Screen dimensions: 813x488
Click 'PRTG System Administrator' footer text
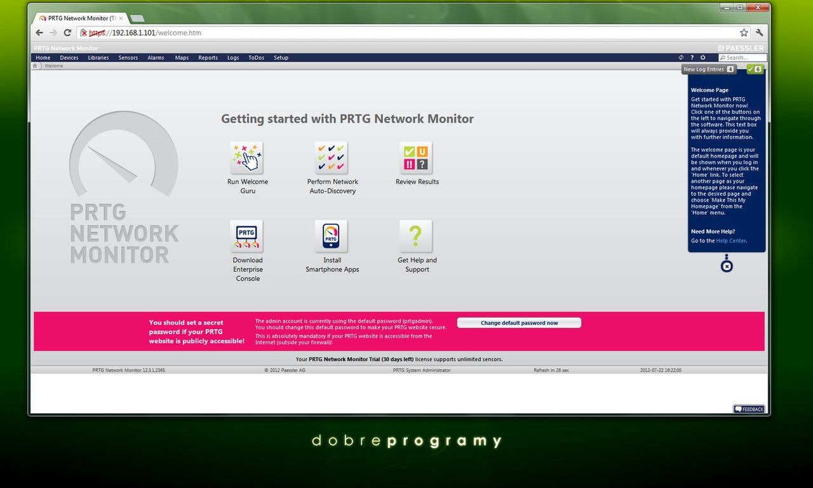[422, 370]
